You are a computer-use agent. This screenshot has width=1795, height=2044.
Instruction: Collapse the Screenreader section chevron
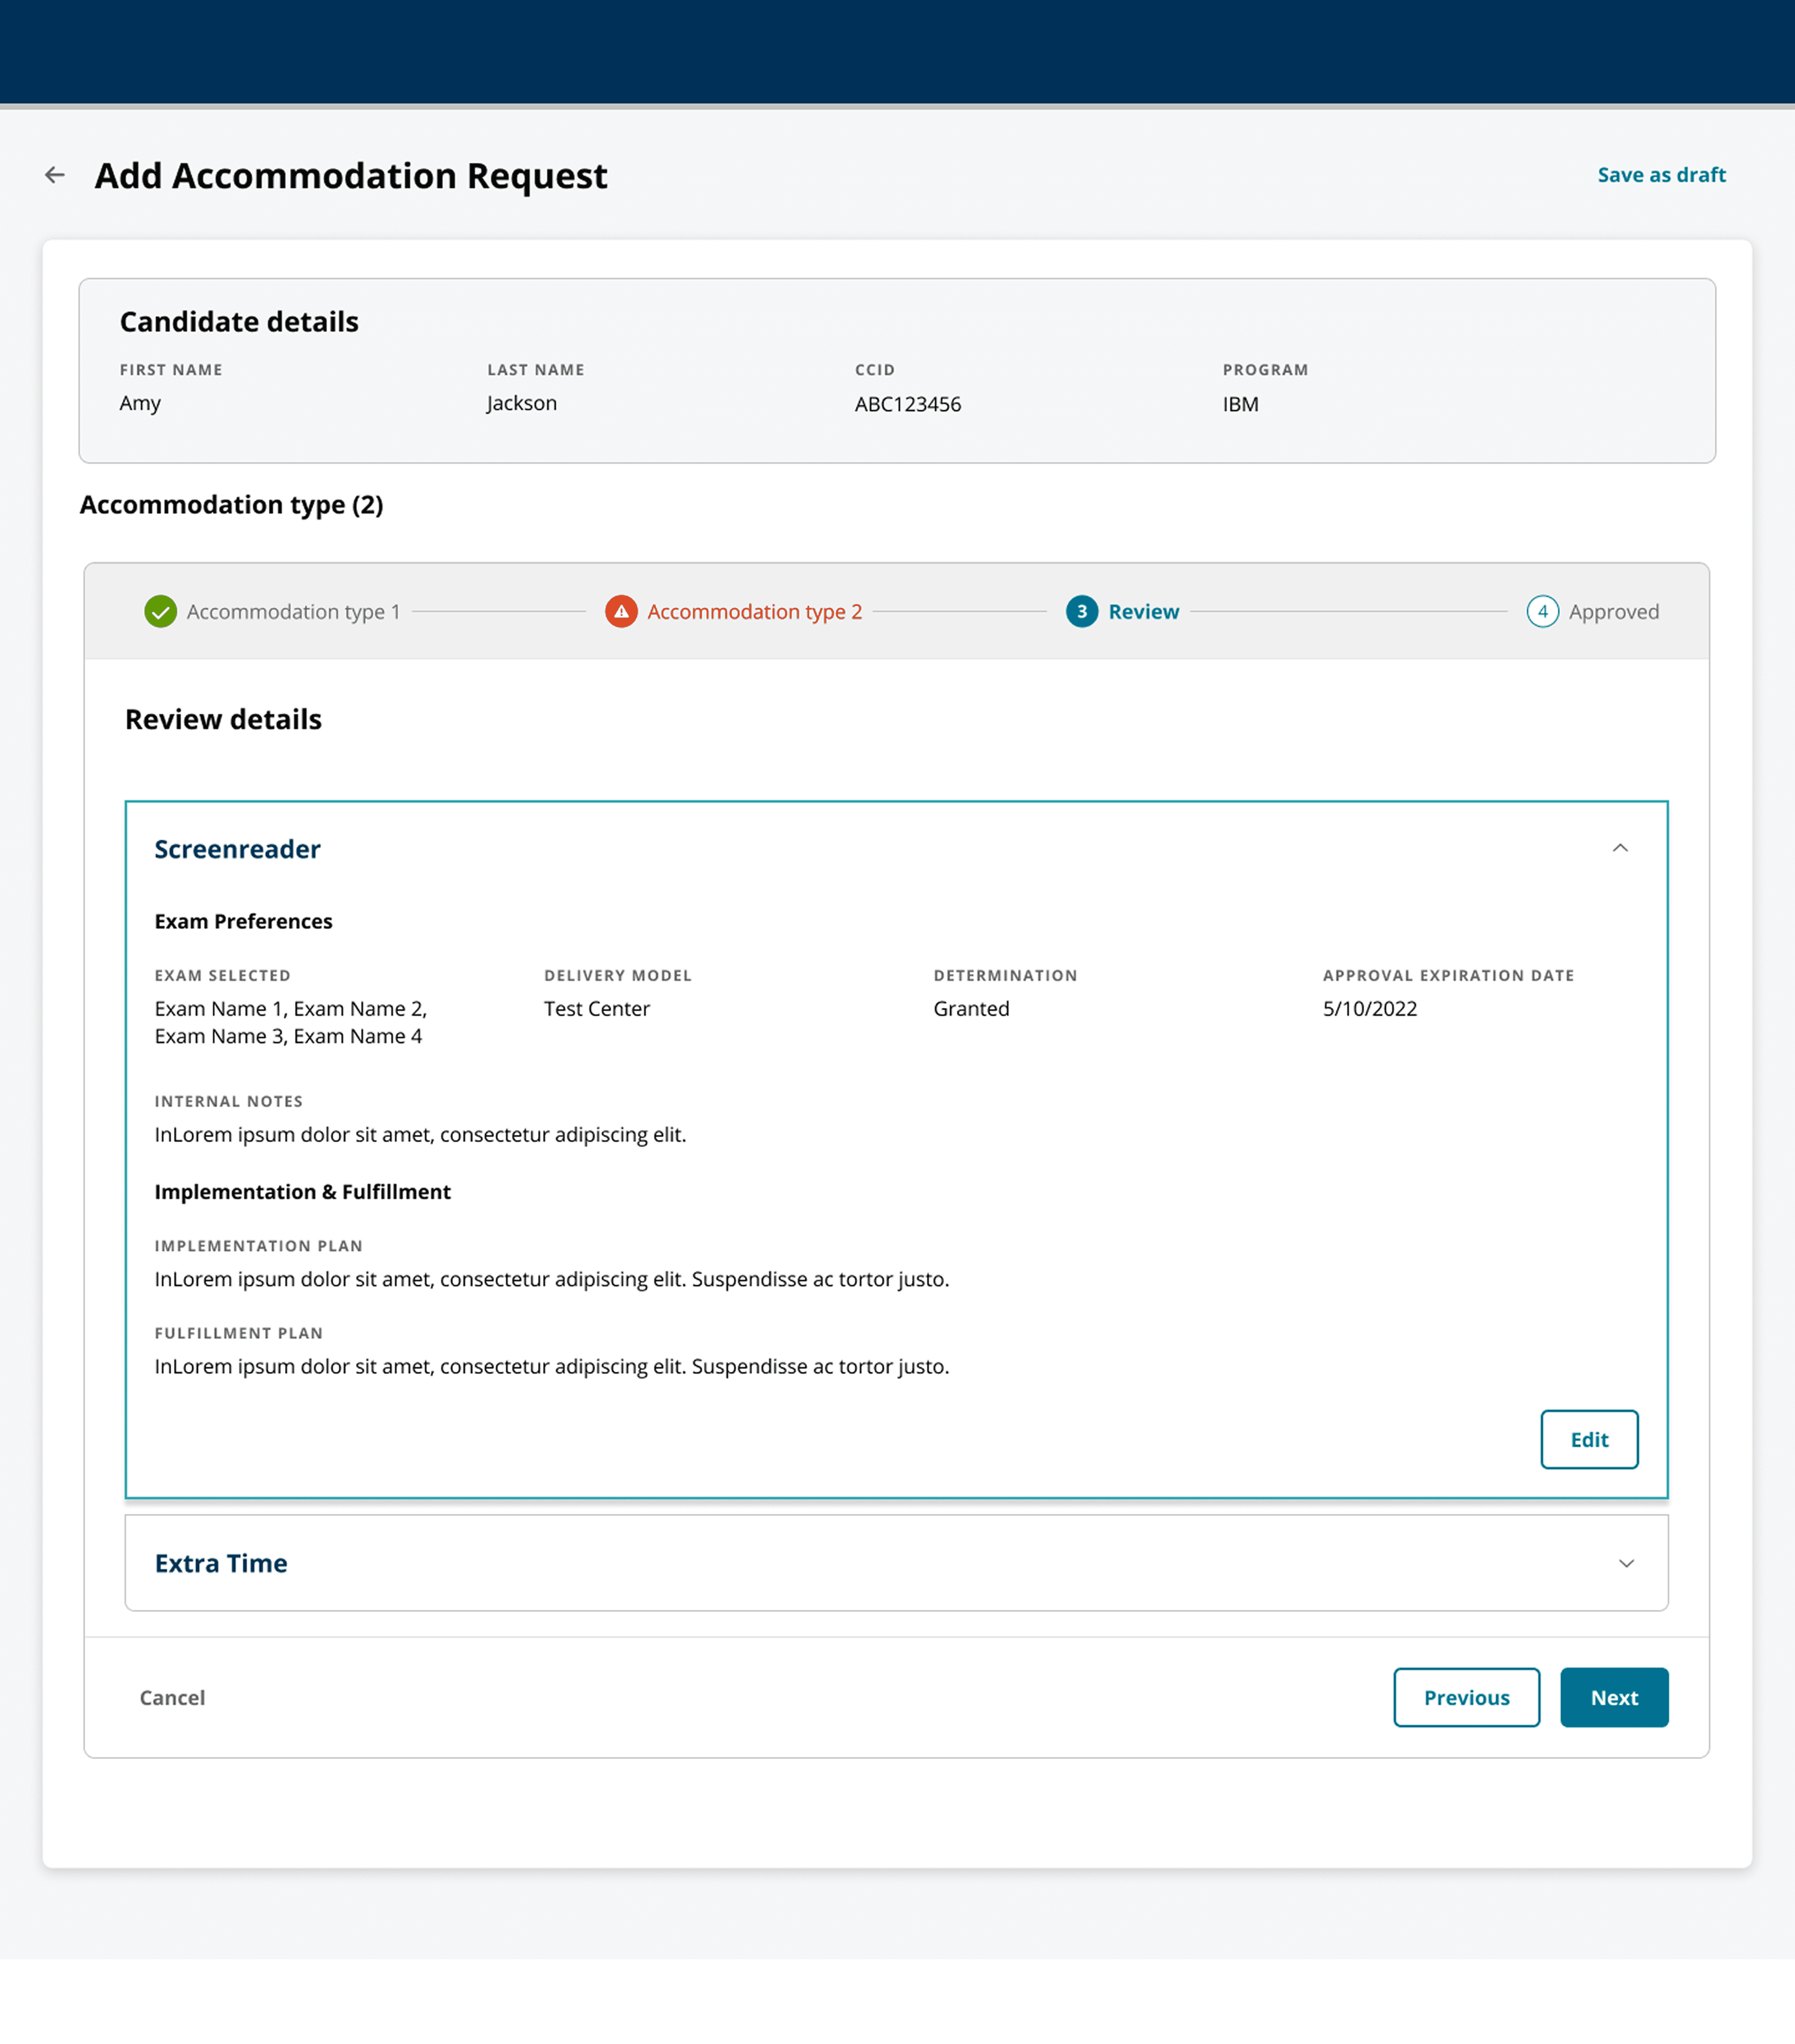coord(1620,848)
